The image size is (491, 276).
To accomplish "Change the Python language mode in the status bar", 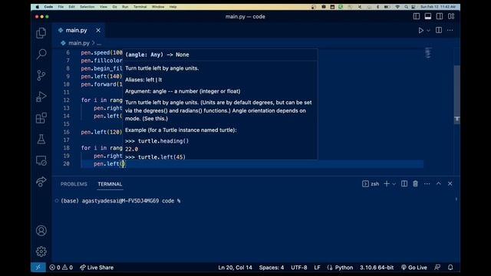I will point(344,268).
